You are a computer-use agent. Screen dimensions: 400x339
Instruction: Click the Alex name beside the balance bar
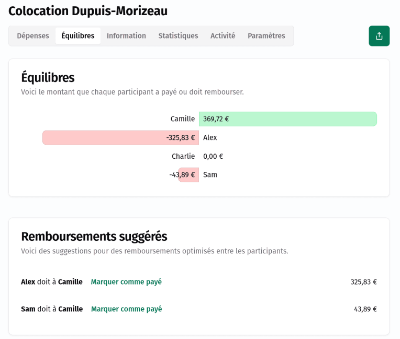click(x=210, y=138)
